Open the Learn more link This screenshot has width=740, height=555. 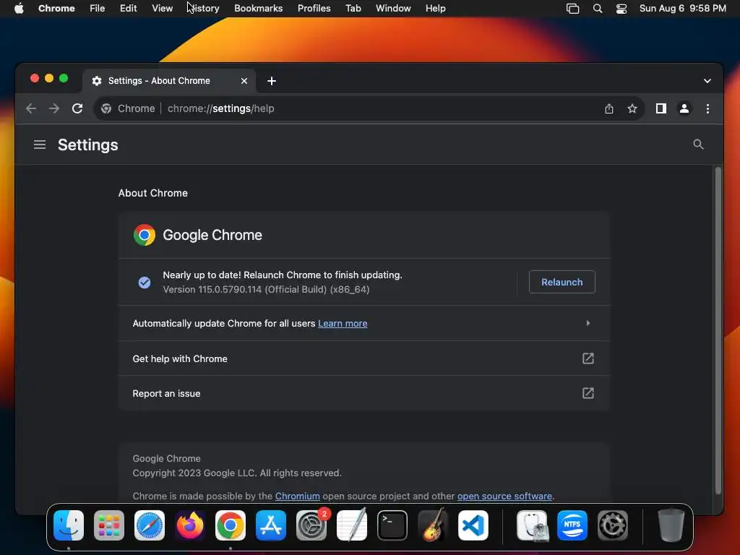(x=343, y=323)
